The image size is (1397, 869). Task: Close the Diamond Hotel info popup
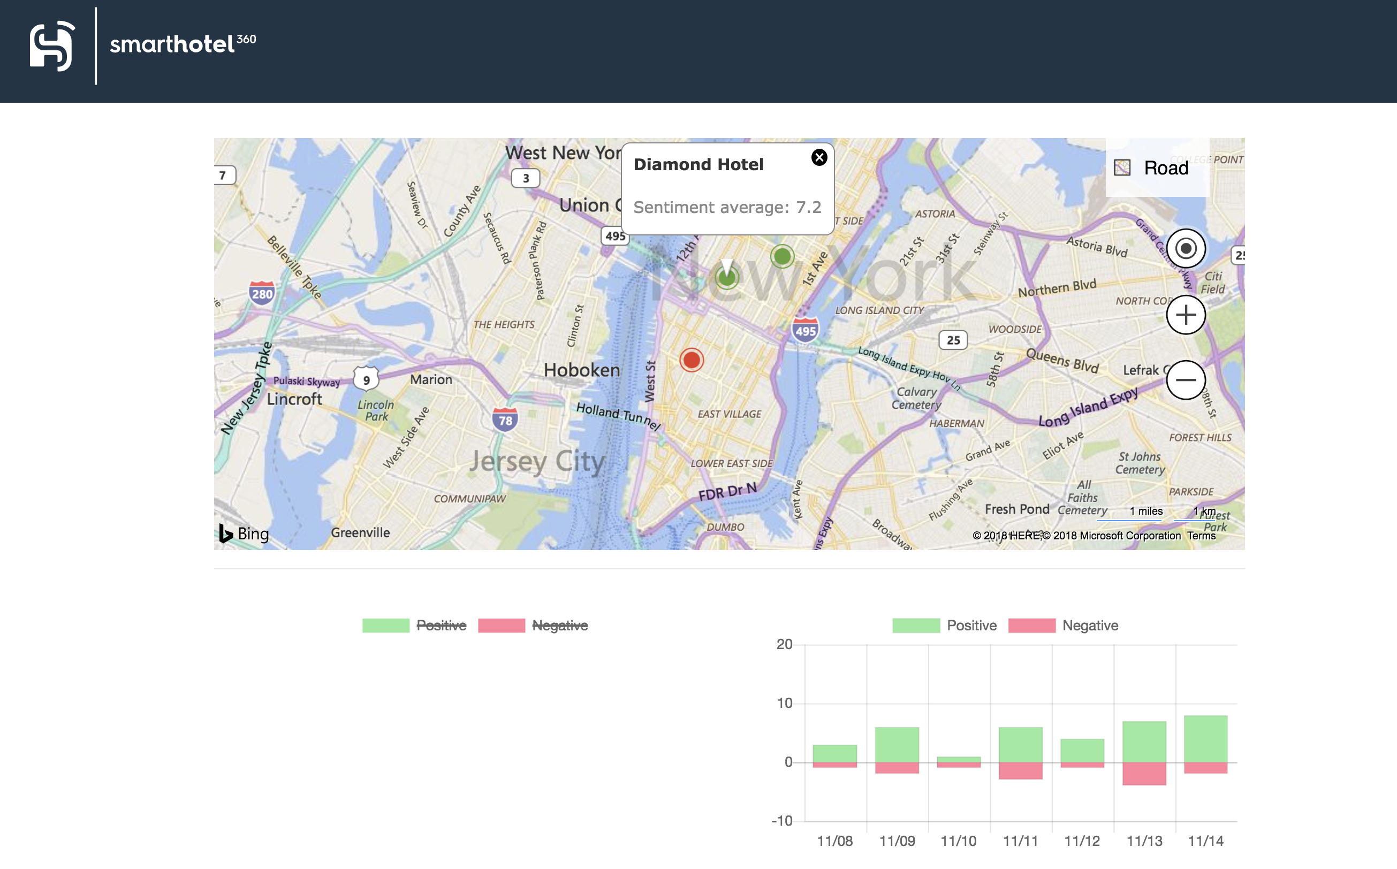coord(818,157)
